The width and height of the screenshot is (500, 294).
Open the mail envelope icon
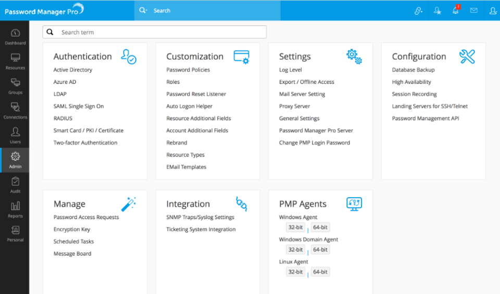(x=474, y=10)
